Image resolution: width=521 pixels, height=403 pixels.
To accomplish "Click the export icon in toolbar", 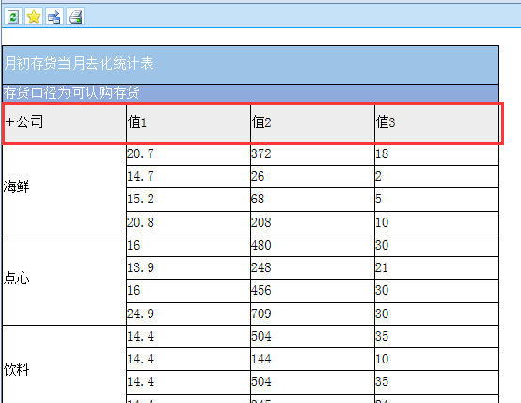I will (x=55, y=16).
